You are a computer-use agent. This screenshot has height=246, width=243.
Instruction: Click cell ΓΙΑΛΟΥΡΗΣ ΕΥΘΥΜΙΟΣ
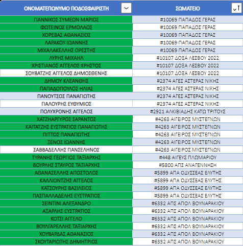click(66, 104)
